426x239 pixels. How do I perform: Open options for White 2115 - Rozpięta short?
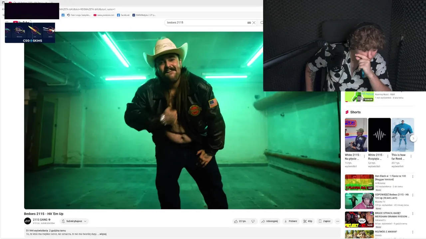pyautogui.click(x=387, y=156)
